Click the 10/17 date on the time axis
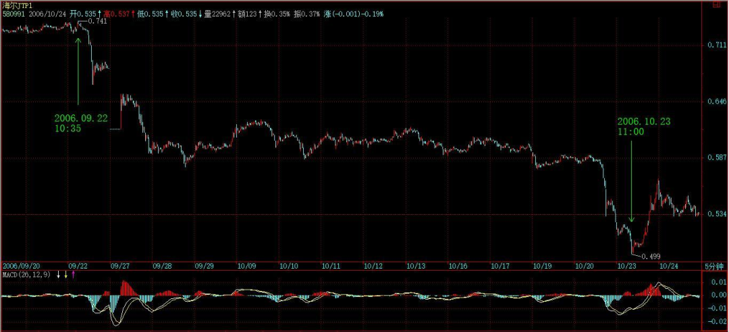Image resolution: width=729 pixels, height=332 pixels. 500,266
